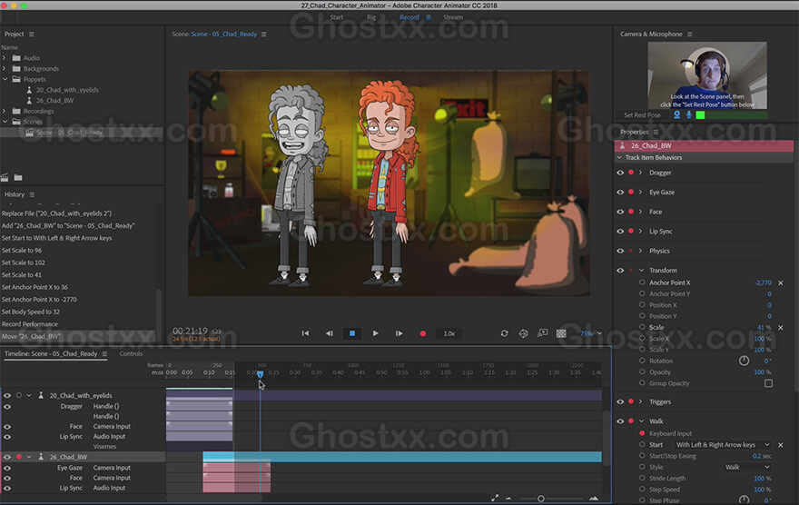Remove Walk Start override with X icon
The image size is (799, 505).
[x=781, y=445]
